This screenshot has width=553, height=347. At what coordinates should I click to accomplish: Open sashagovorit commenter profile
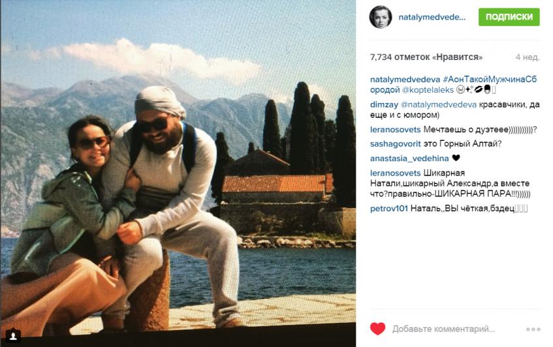396,143
